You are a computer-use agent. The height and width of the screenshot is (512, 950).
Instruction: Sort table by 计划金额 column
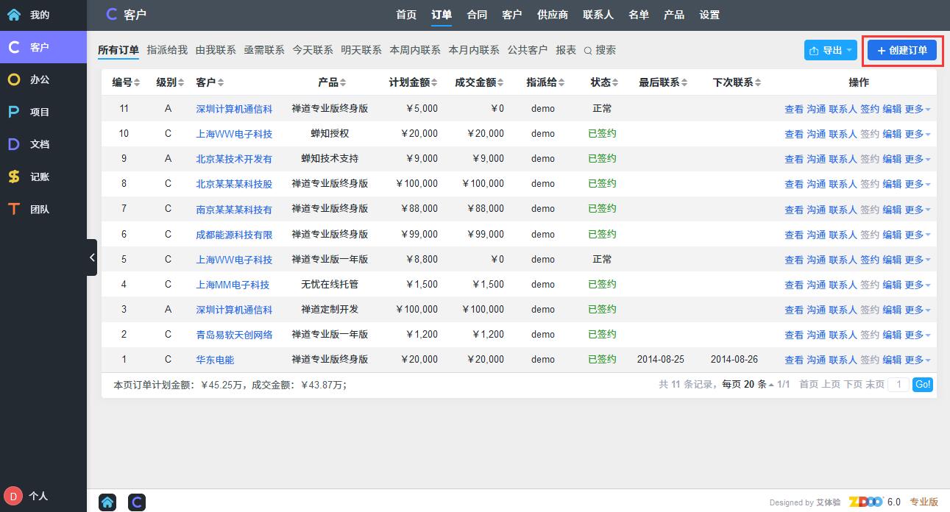pos(414,82)
